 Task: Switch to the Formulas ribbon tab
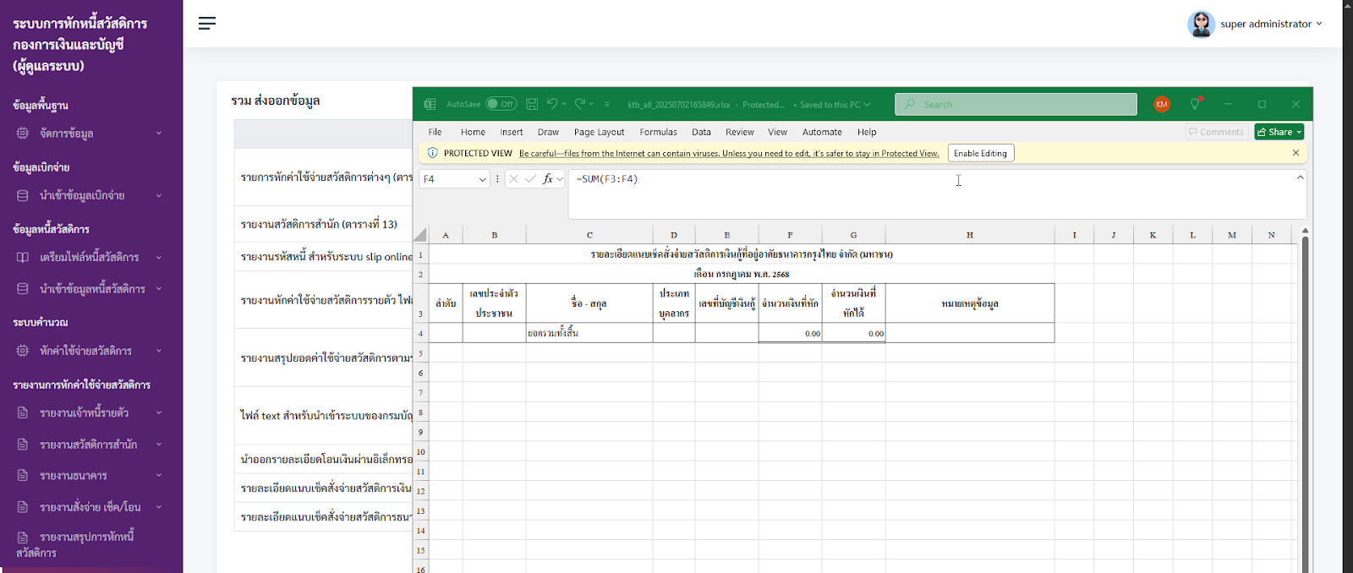click(x=658, y=132)
